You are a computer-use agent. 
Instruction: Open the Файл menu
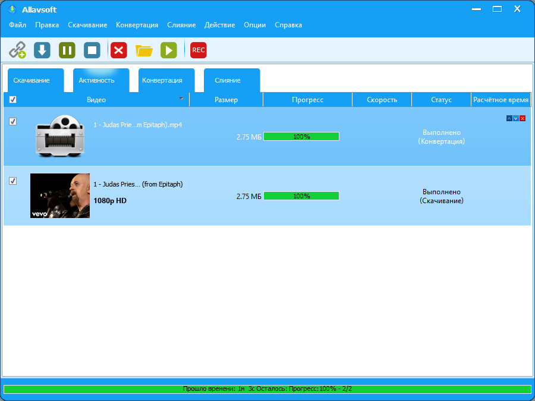coord(17,25)
